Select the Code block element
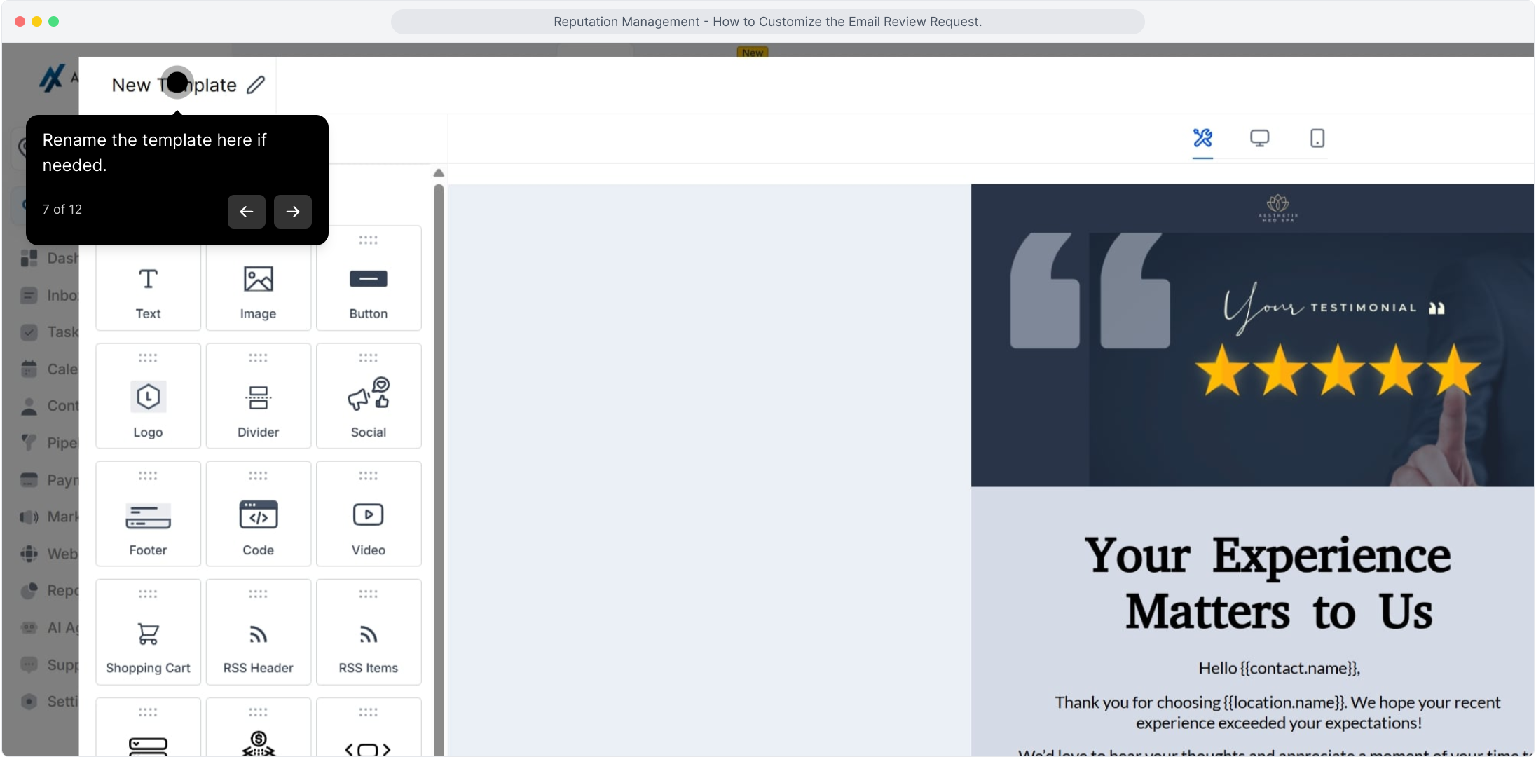Viewport: 1536px width, 757px height. pos(258,514)
